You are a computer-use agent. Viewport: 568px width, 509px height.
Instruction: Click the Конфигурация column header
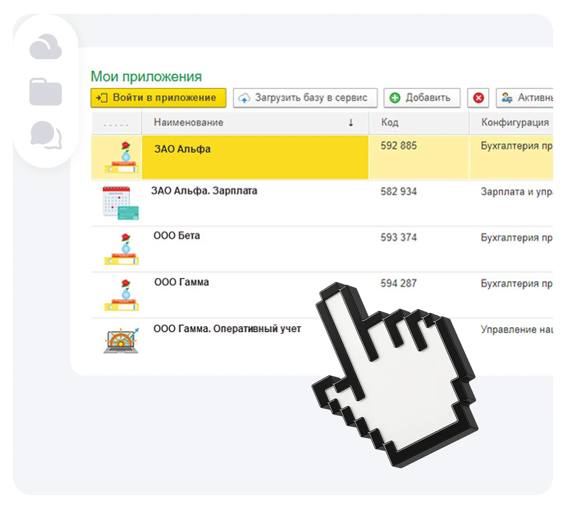[515, 123]
